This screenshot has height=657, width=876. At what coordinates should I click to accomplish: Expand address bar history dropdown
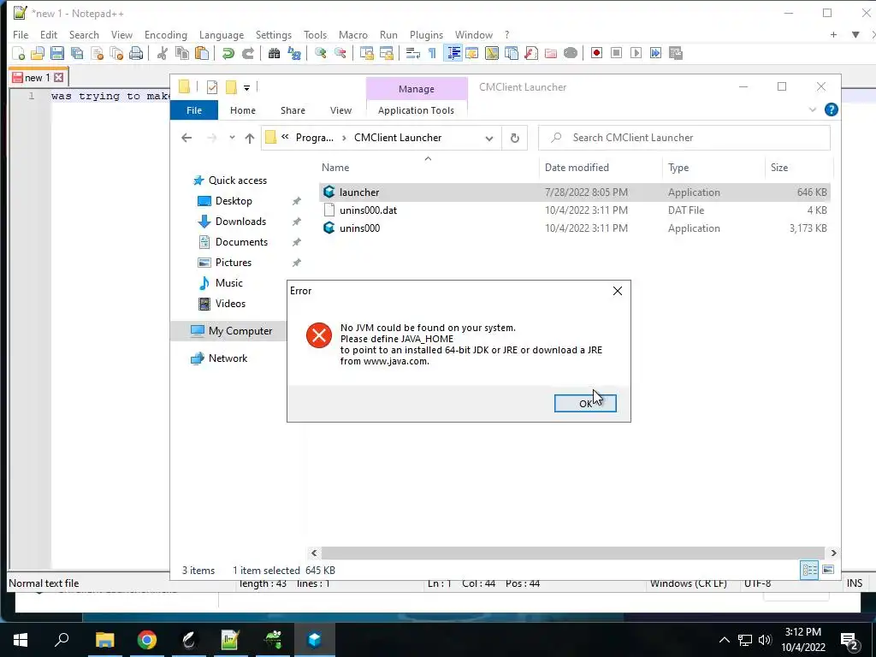click(x=488, y=138)
